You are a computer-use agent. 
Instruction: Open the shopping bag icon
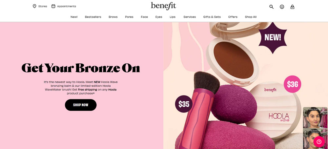click(x=293, y=7)
